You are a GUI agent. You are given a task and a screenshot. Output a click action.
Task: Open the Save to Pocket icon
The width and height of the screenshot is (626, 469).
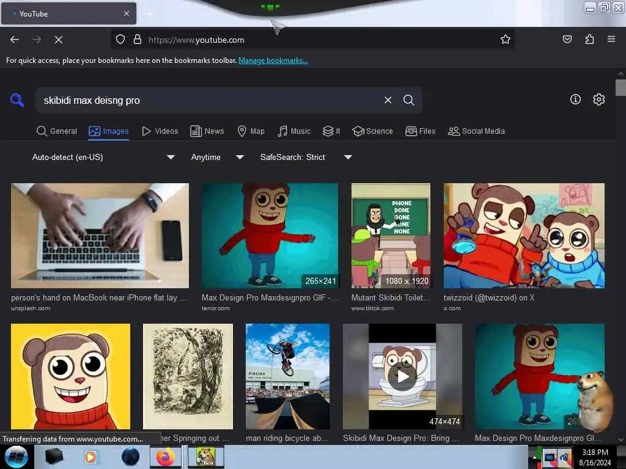(567, 40)
